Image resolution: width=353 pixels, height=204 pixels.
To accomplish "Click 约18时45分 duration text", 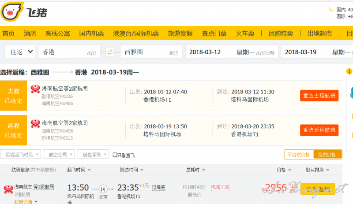I will (x=194, y=187).
